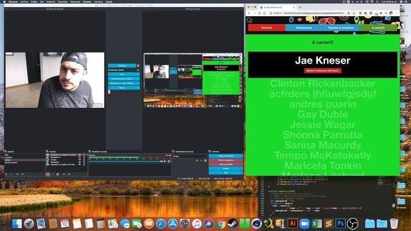
Task: Open Chrome three-dot menu
Action: 396,13
